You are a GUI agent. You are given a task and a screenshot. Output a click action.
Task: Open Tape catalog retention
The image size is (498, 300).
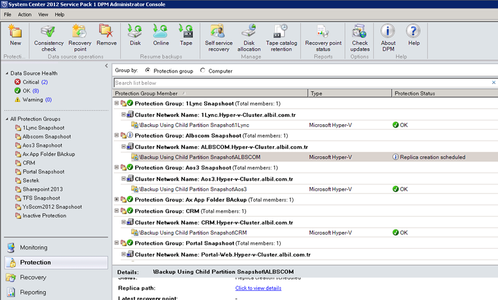pos(281,38)
